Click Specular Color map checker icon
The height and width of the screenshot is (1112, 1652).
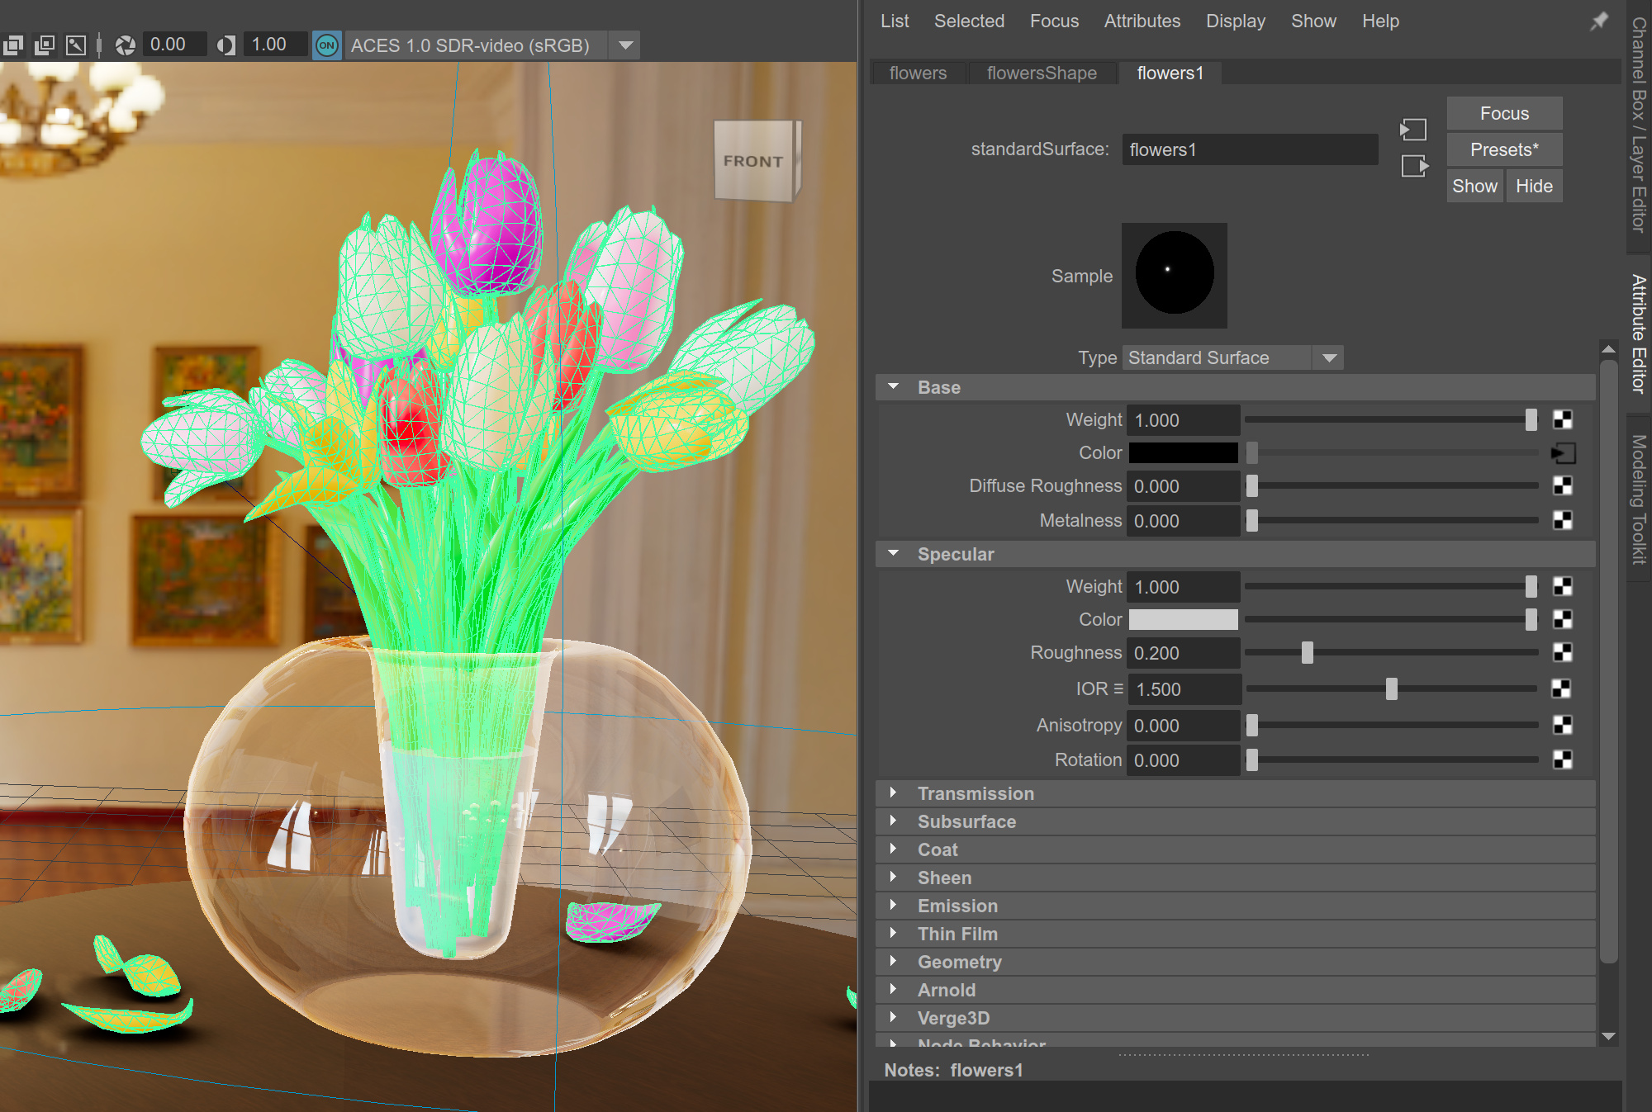(x=1562, y=620)
